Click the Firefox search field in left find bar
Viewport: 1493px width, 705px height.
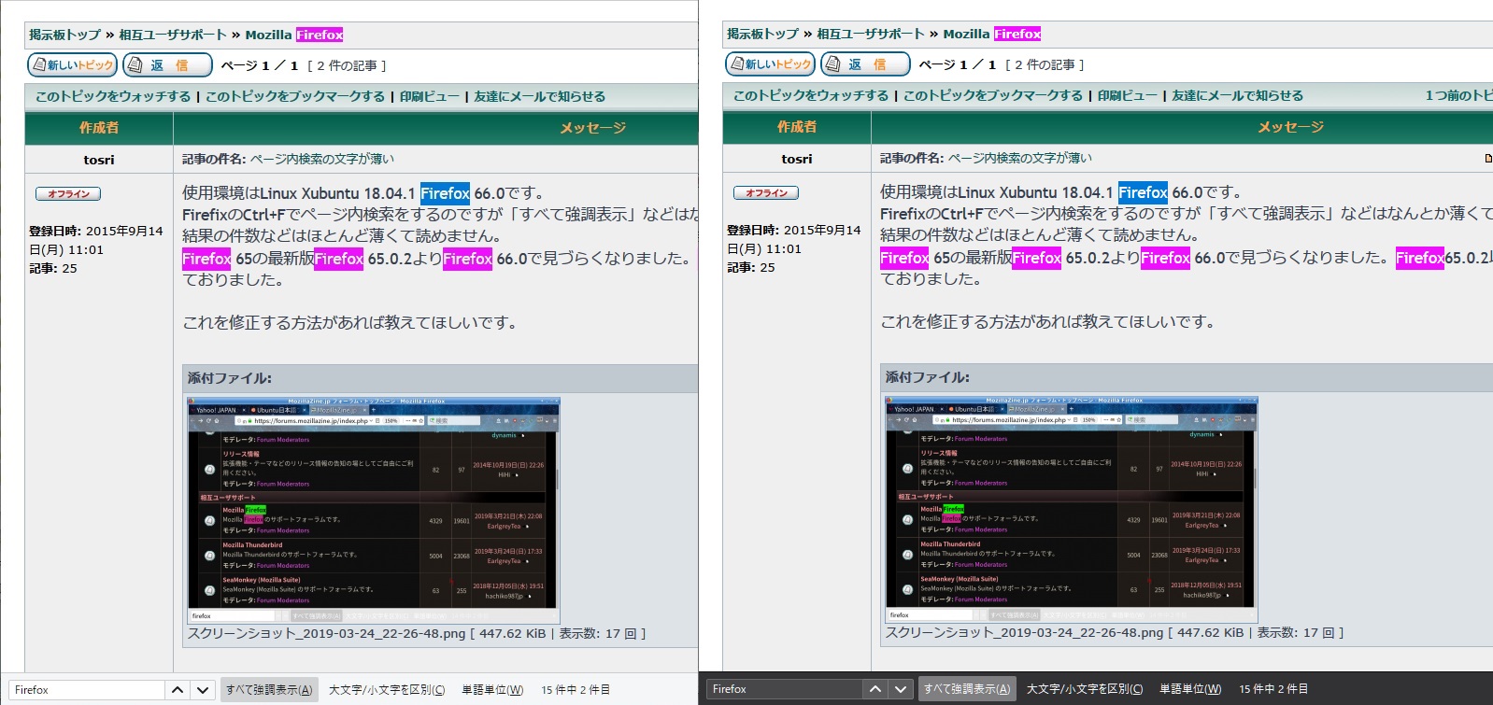(x=87, y=690)
